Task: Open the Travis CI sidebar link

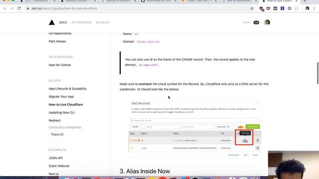Action: [x=57, y=134]
